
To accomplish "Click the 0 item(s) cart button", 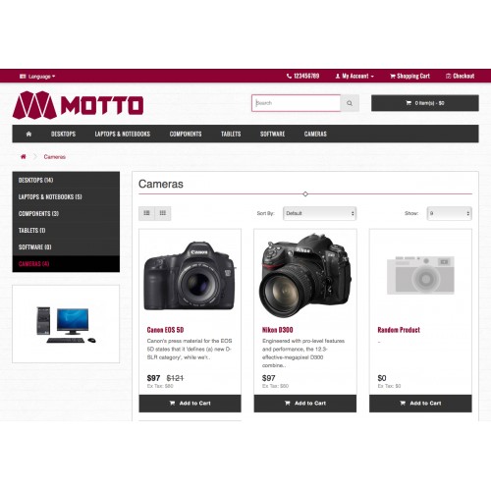I will coord(425,103).
